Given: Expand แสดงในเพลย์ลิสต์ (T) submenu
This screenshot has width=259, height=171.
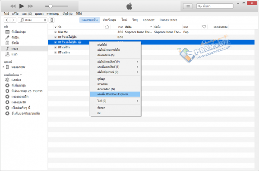Looking at the screenshot, I should coord(115,67).
